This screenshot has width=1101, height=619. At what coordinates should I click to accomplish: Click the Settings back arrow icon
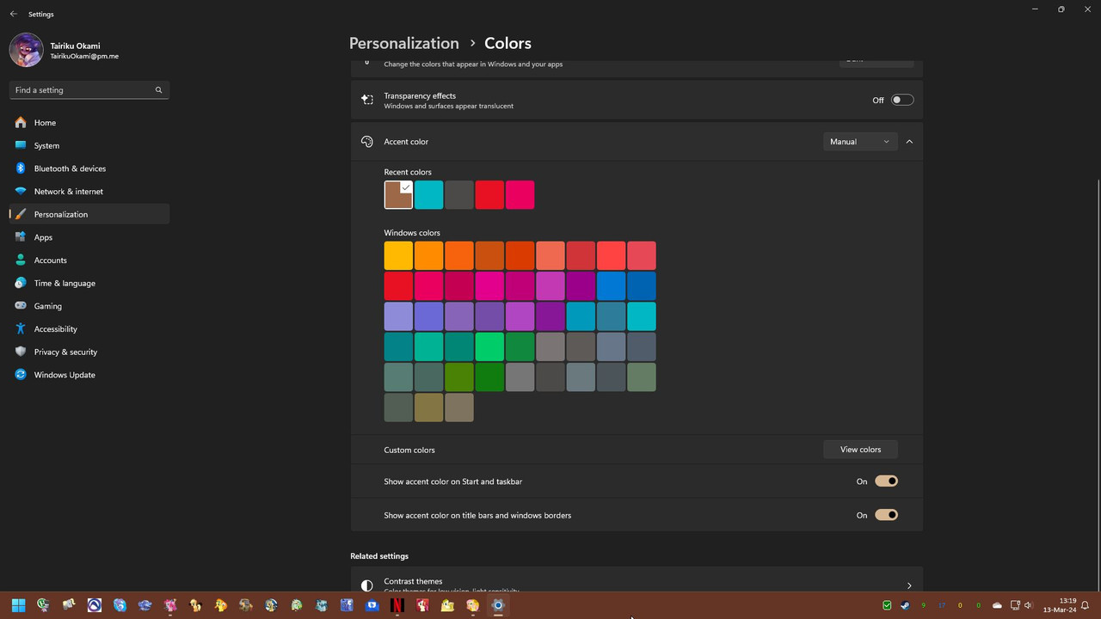point(13,14)
